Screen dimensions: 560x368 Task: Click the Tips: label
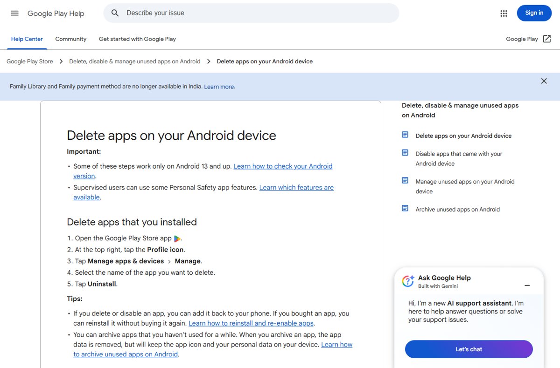(x=75, y=299)
